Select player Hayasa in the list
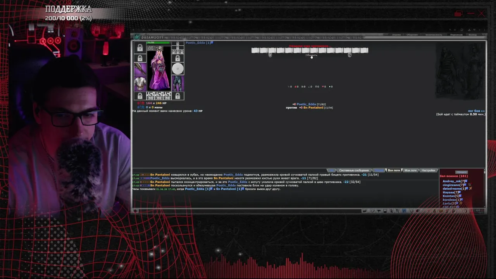 click(x=448, y=192)
